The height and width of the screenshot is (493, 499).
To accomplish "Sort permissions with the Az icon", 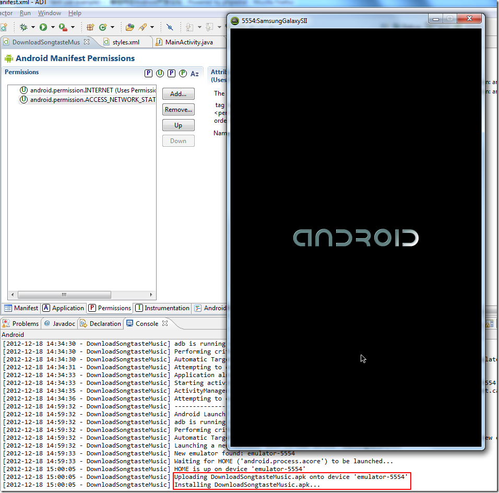I will click(x=195, y=74).
